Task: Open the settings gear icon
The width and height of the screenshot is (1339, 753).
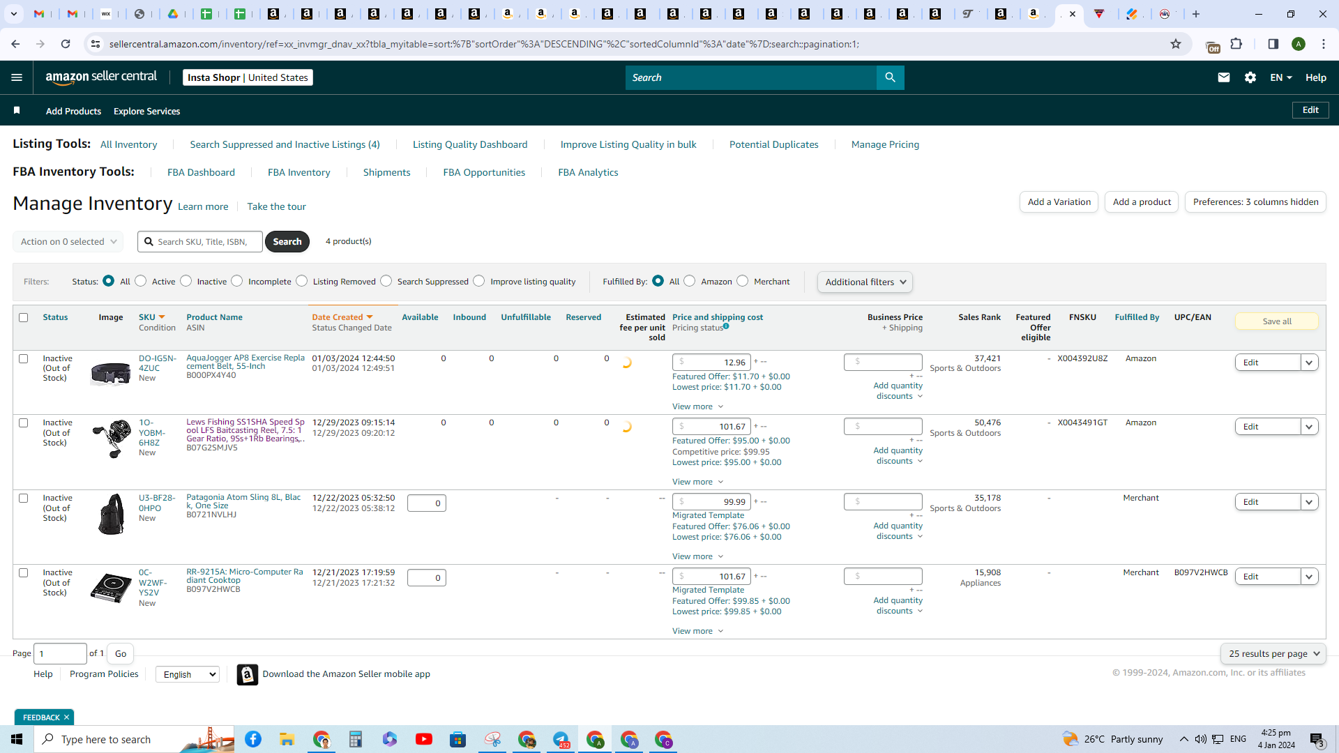Action: (1250, 77)
